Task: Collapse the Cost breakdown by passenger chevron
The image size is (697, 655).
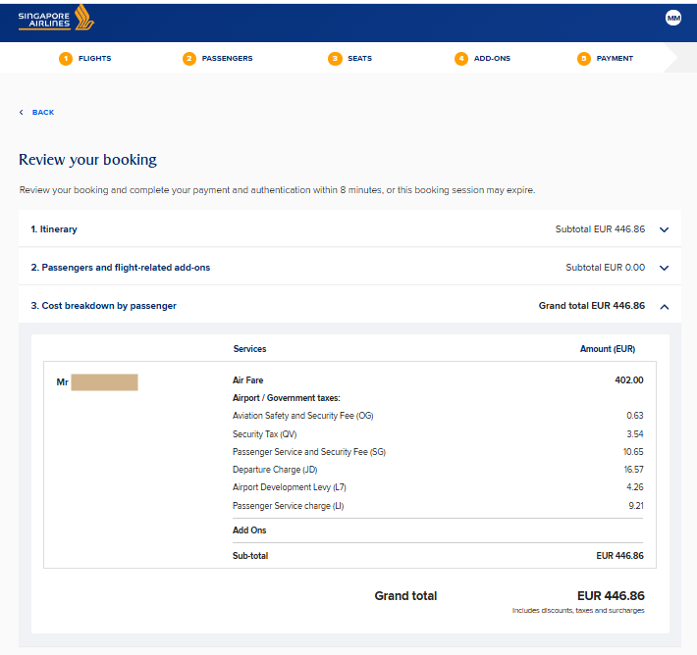Action: tap(664, 306)
